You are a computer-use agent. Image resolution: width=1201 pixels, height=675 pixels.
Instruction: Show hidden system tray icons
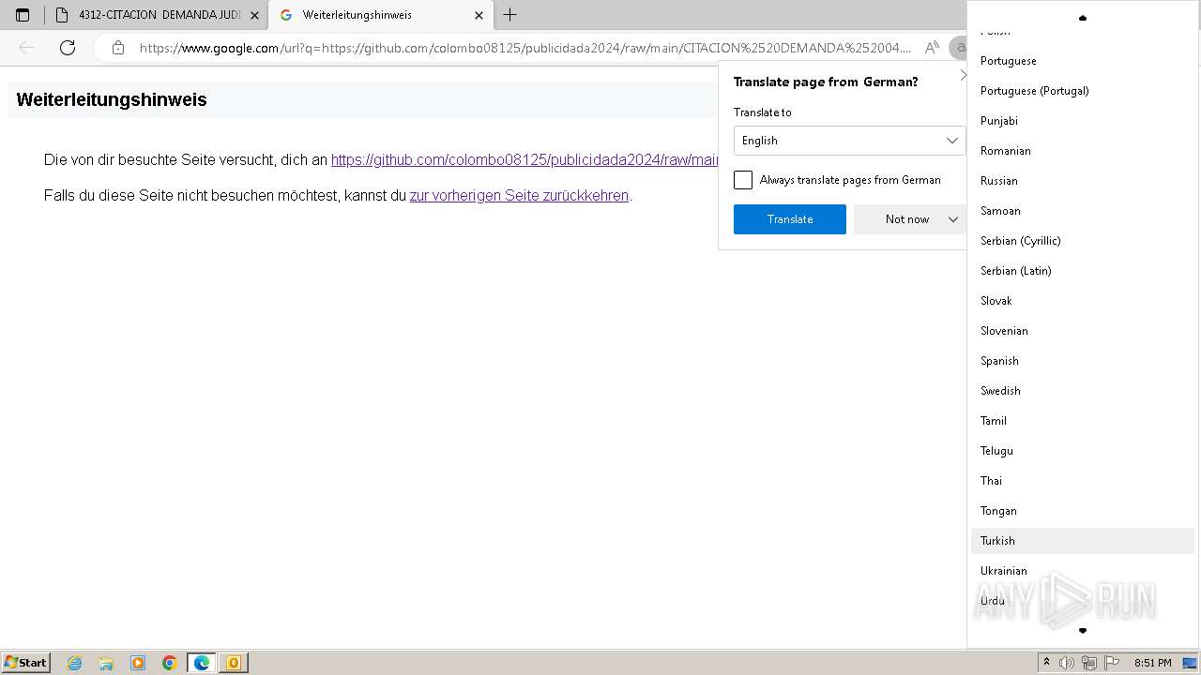[x=1046, y=663]
